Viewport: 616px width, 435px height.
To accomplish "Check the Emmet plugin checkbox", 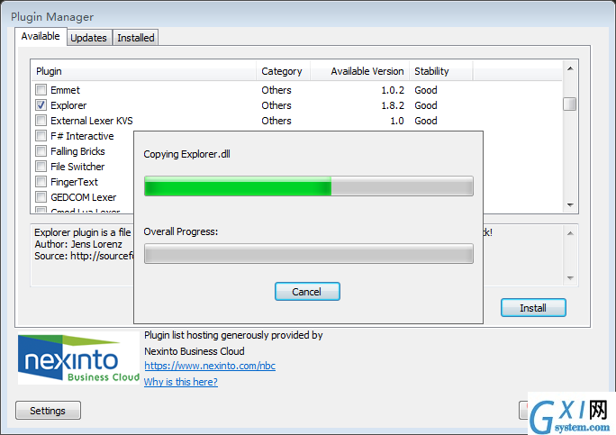I will [41, 90].
